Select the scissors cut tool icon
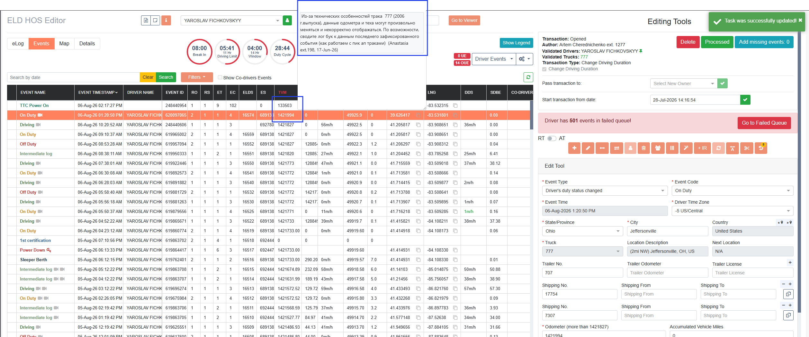This screenshot has width=809, height=337. click(747, 148)
